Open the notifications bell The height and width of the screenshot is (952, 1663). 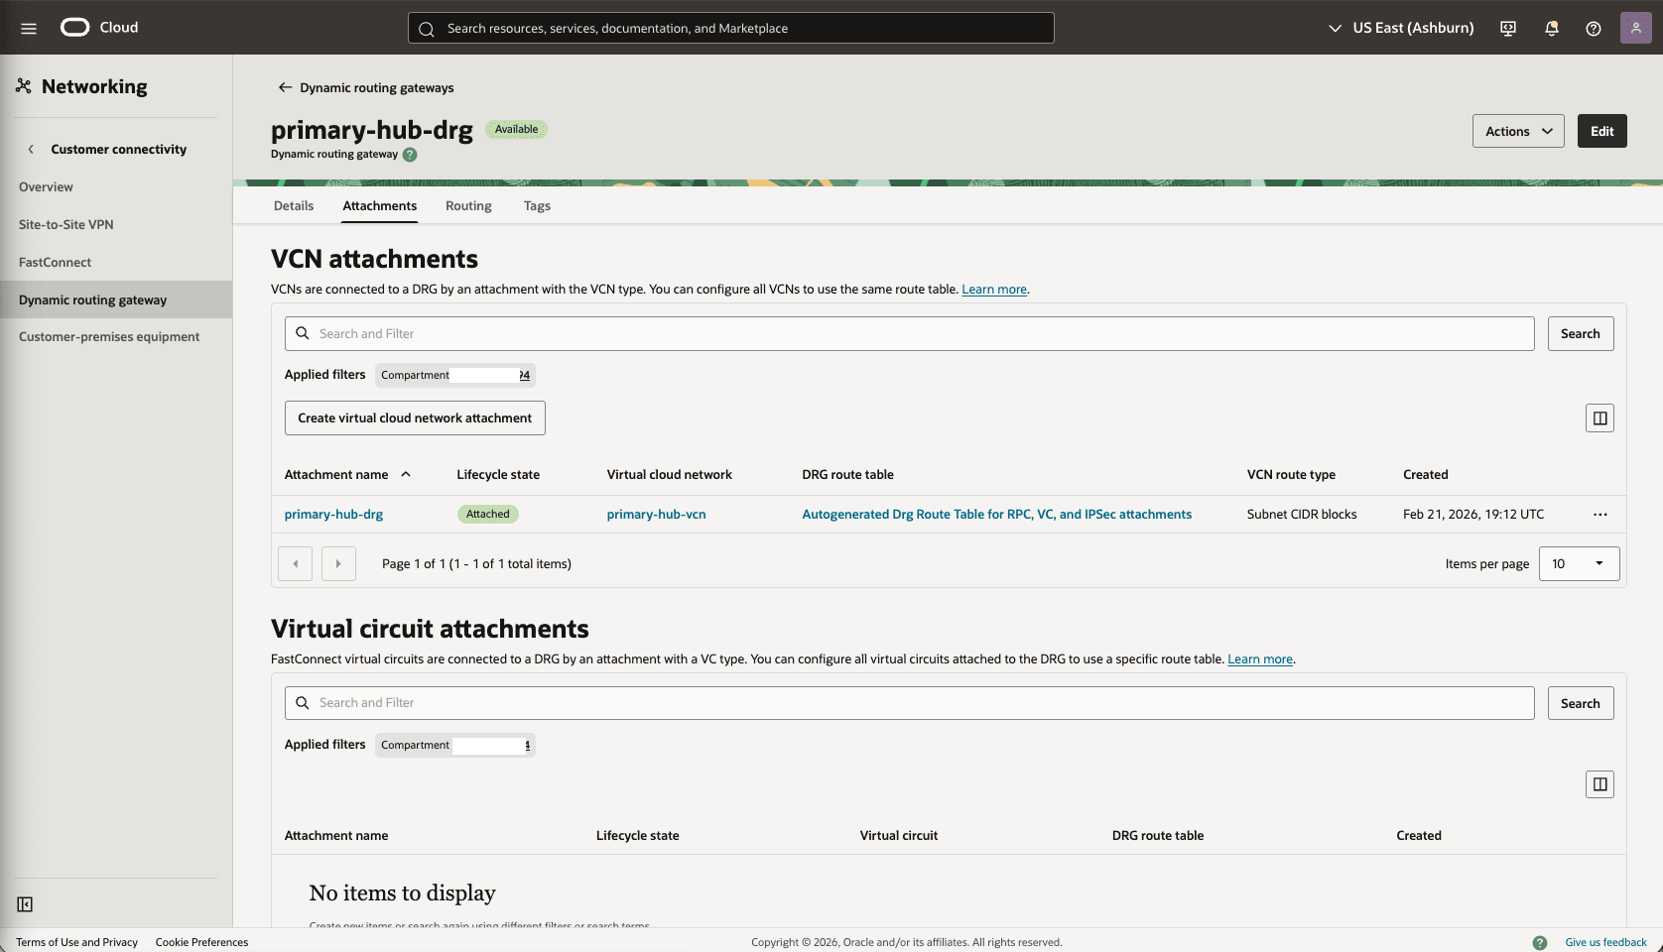pyautogui.click(x=1551, y=28)
